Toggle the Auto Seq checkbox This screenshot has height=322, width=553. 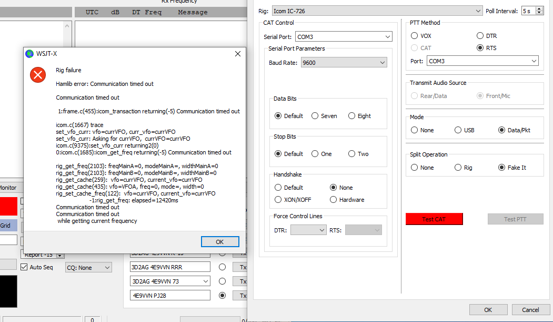tap(24, 267)
